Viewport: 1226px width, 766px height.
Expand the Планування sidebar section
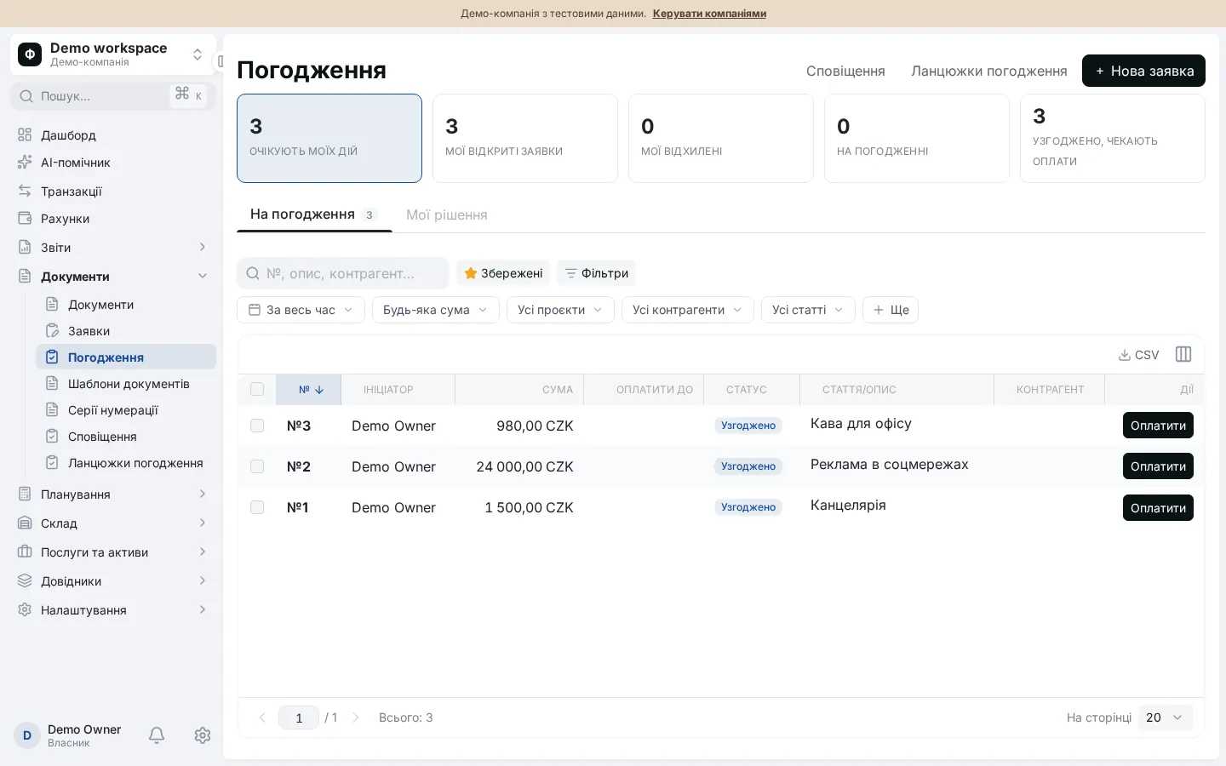pyautogui.click(x=113, y=494)
